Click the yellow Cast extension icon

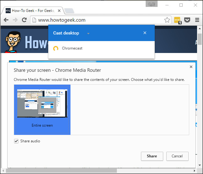(x=177, y=20)
